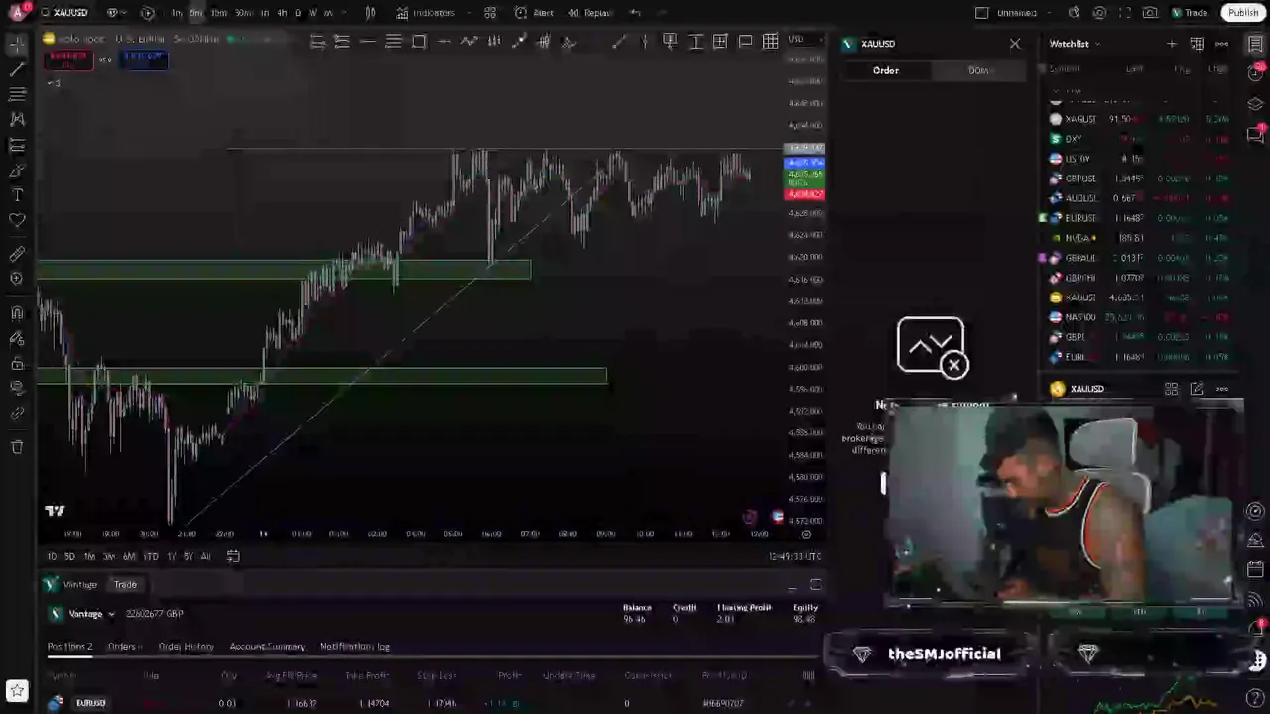
Task: Start bar Replay mode
Action: pyautogui.click(x=589, y=13)
